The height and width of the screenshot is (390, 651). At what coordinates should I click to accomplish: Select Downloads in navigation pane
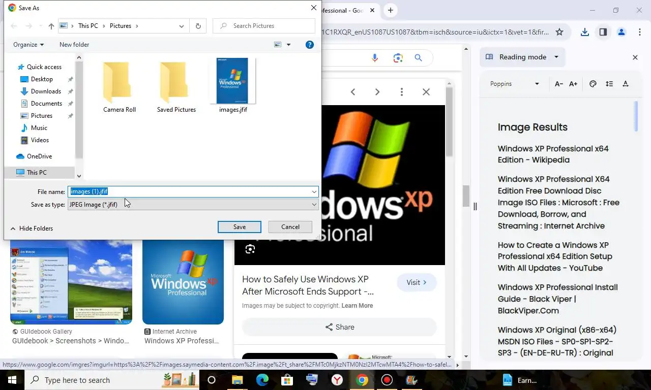coord(46,91)
